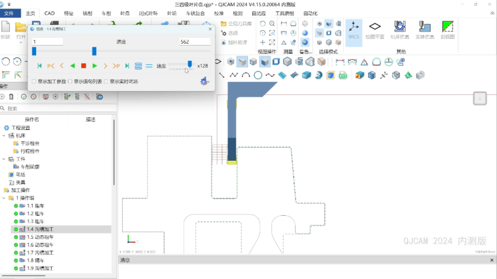497x279 pixels.
Task: Jump to simulation start button
Action: tap(40, 66)
